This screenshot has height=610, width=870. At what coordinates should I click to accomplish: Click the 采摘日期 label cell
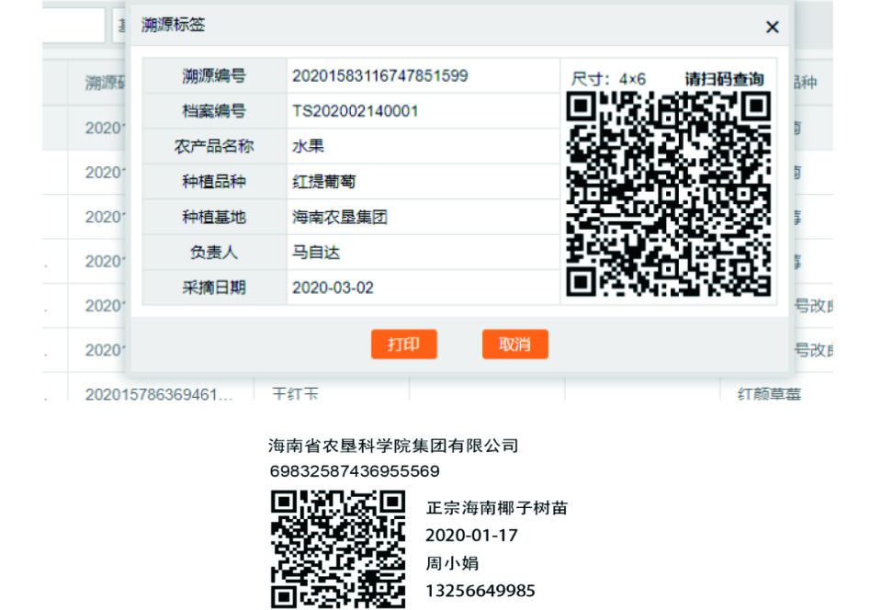pyautogui.click(x=214, y=288)
